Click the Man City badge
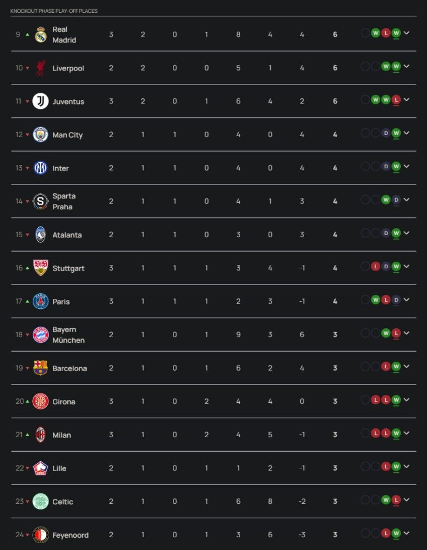Viewport: 427px width, 550px height. (41, 134)
